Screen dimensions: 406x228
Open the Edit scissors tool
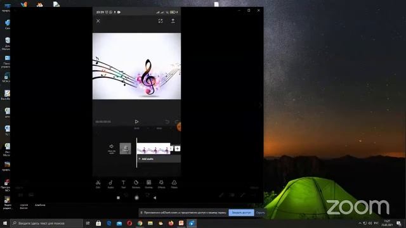(x=98, y=184)
